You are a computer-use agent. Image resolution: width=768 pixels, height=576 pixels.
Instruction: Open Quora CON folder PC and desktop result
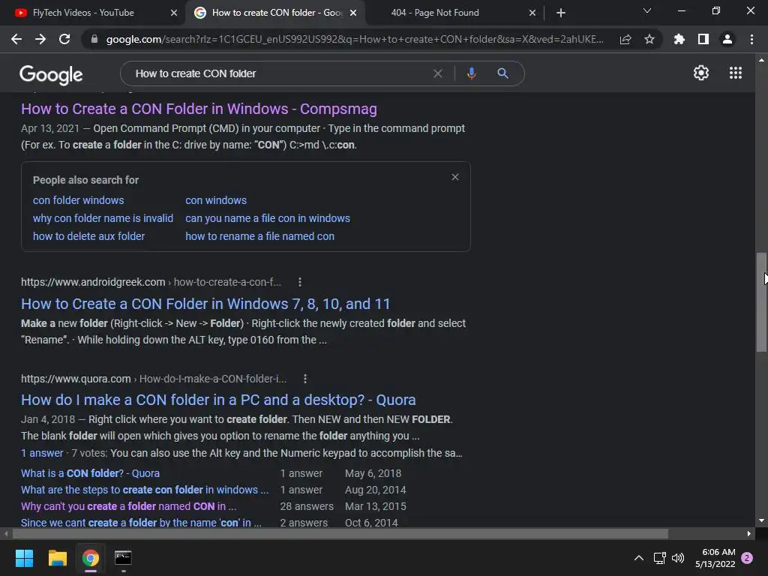pyautogui.click(x=218, y=400)
